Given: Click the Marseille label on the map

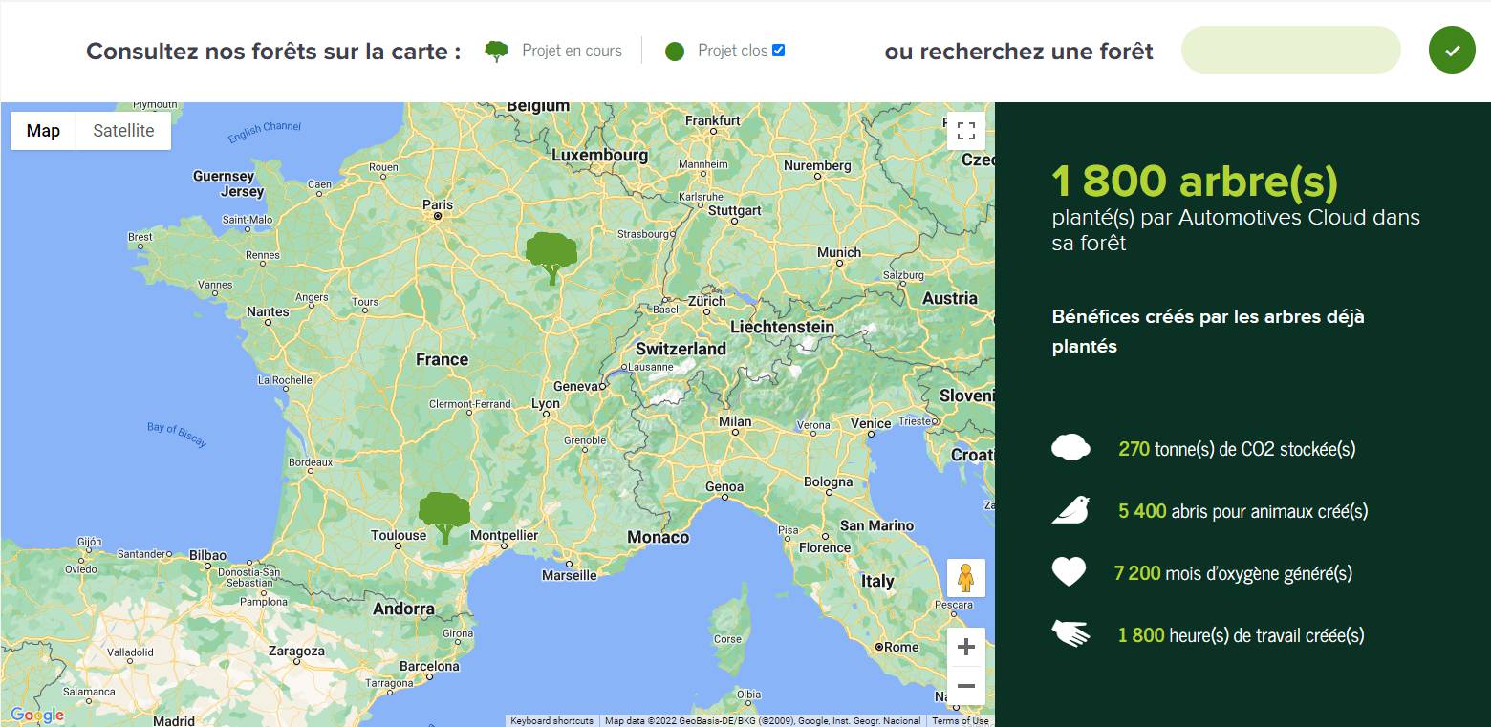Looking at the screenshot, I should 569,575.
